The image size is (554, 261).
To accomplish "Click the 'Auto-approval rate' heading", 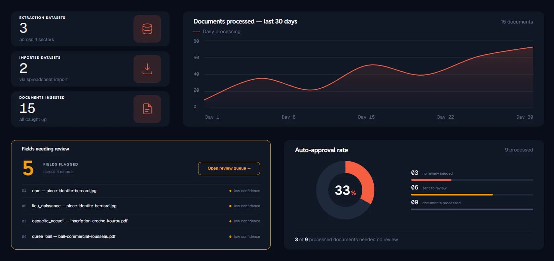I will (322, 150).
